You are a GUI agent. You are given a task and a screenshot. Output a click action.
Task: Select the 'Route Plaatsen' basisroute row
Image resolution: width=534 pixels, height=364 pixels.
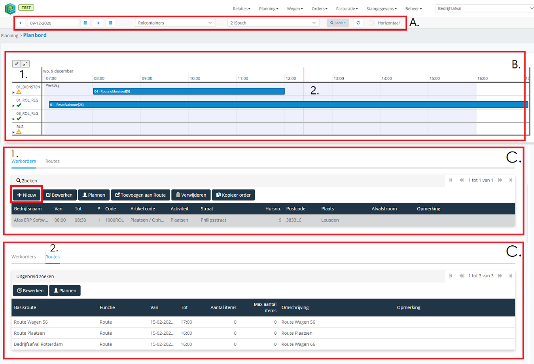pyautogui.click(x=263, y=333)
